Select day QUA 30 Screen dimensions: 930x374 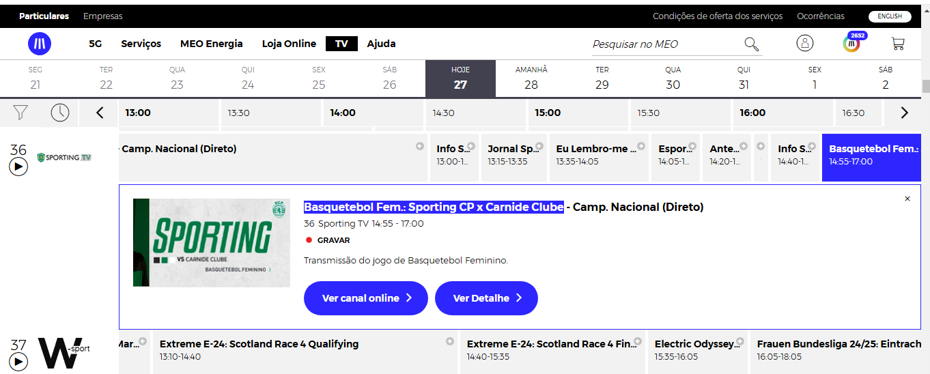click(x=673, y=78)
